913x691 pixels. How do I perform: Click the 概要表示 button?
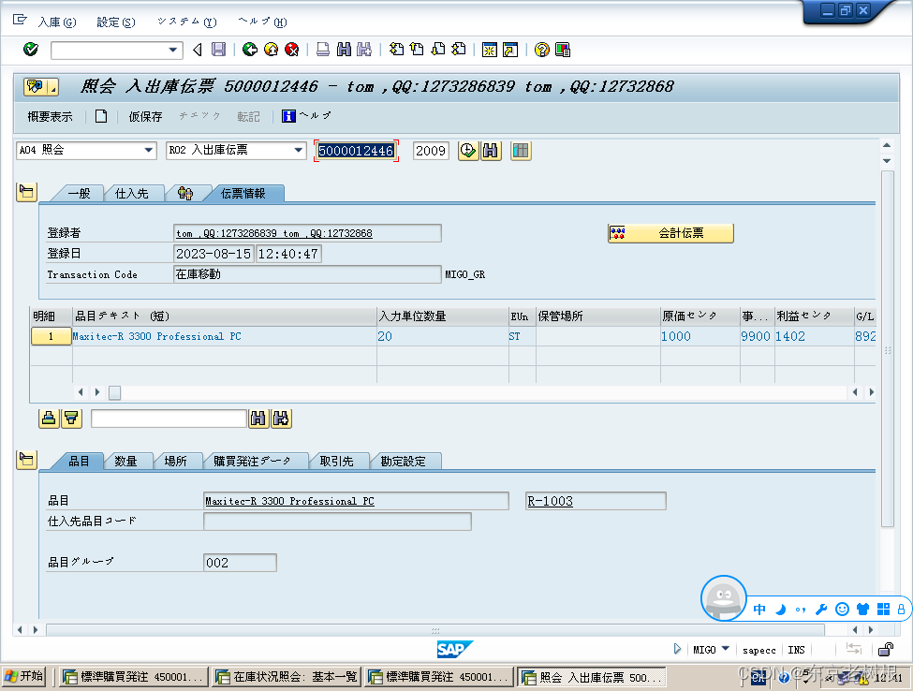pos(50,117)
